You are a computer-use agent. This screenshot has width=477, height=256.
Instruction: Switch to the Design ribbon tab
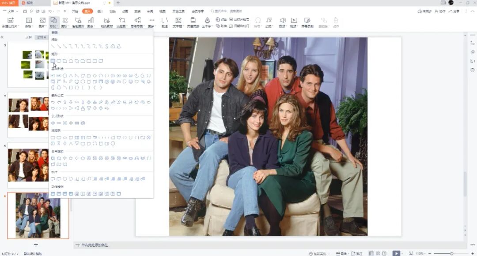(100, 11)
